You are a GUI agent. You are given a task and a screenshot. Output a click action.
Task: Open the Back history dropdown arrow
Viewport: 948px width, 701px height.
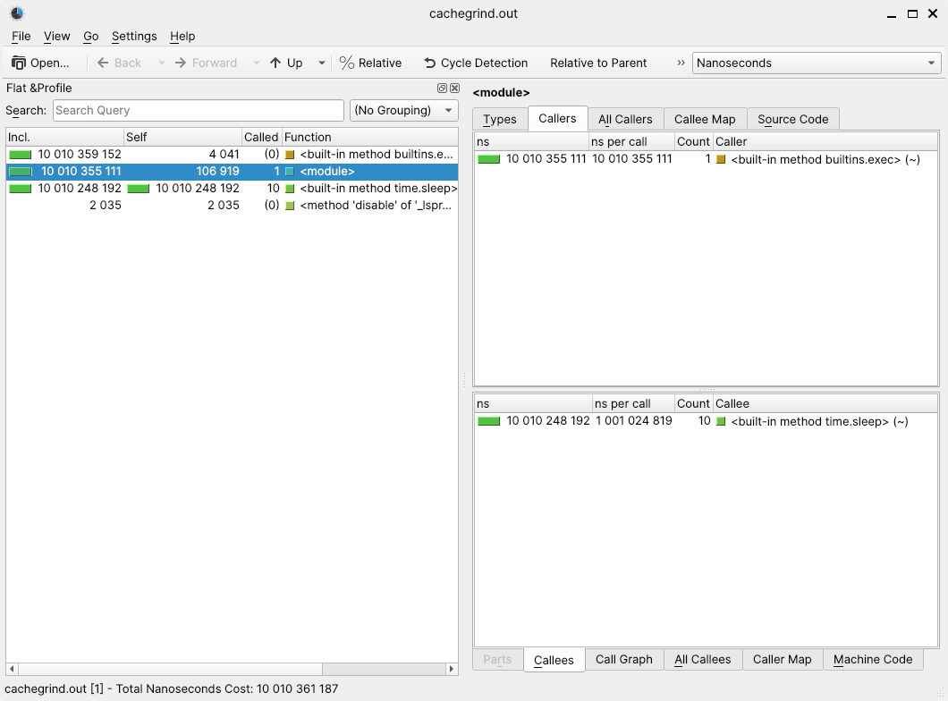(x=161, y=63)
